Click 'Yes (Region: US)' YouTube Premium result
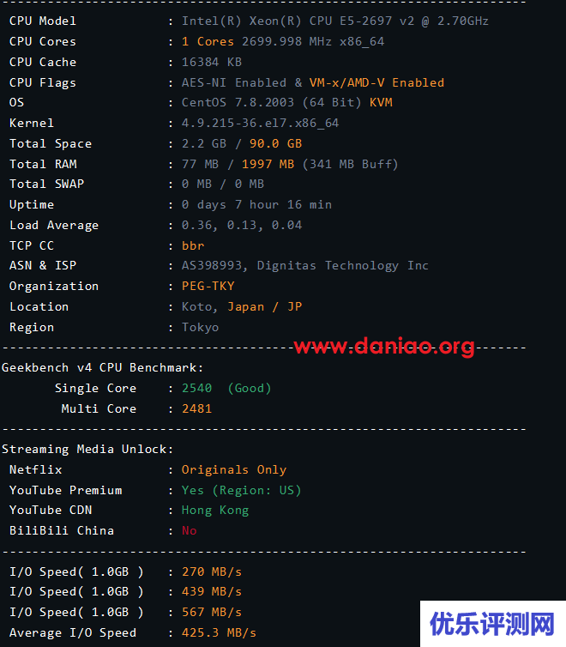This screenshot has height=647, width=566. click(x=242, y=490)
